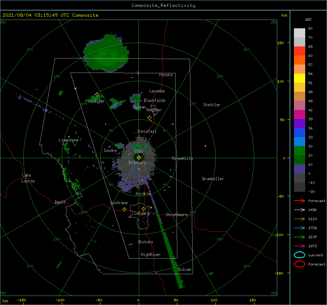The height and width of the screenshot is (305, 327).
Task: Click the Composite_Reflectivity title text
Action: coord(163,5)
